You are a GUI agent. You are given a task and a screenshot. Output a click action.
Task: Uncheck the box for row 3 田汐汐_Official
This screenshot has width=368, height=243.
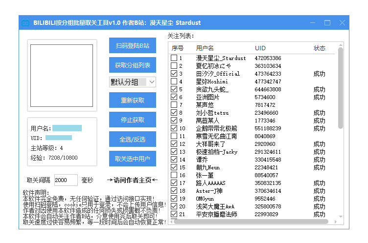pos(174,74)
